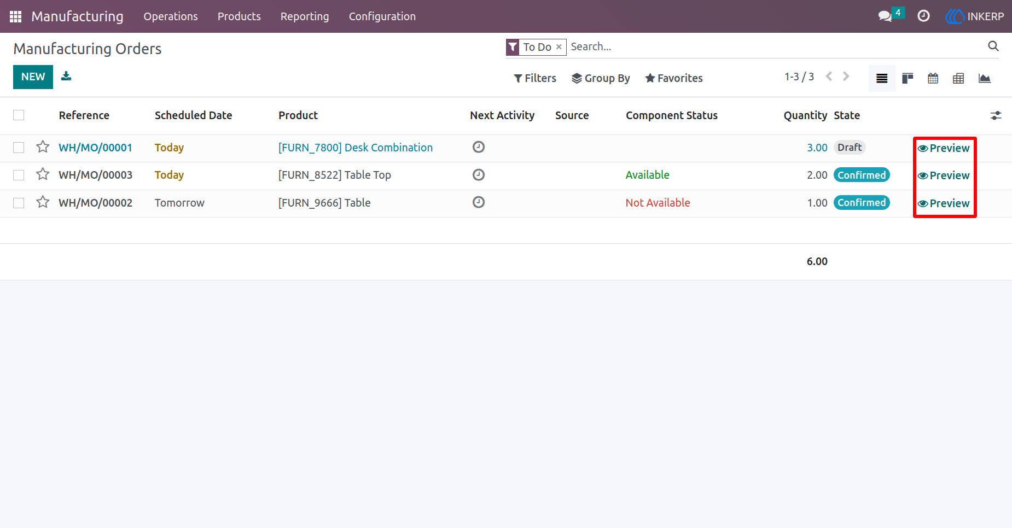Focus the Search input field
Image resolution: width=1012 pixels, height=528 pixels.
click(x=777, y=46)
